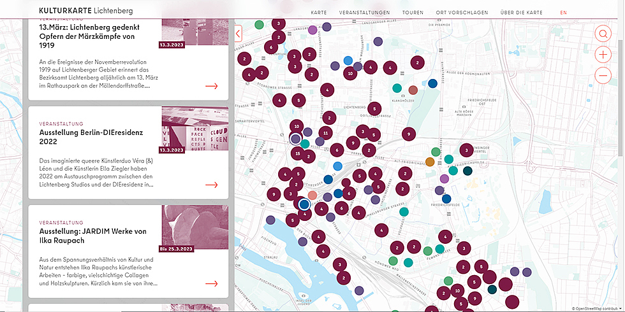Select the red-brown marker beside Klanghölzer
This screenshot has width=625, height=312.
[413, 90]
